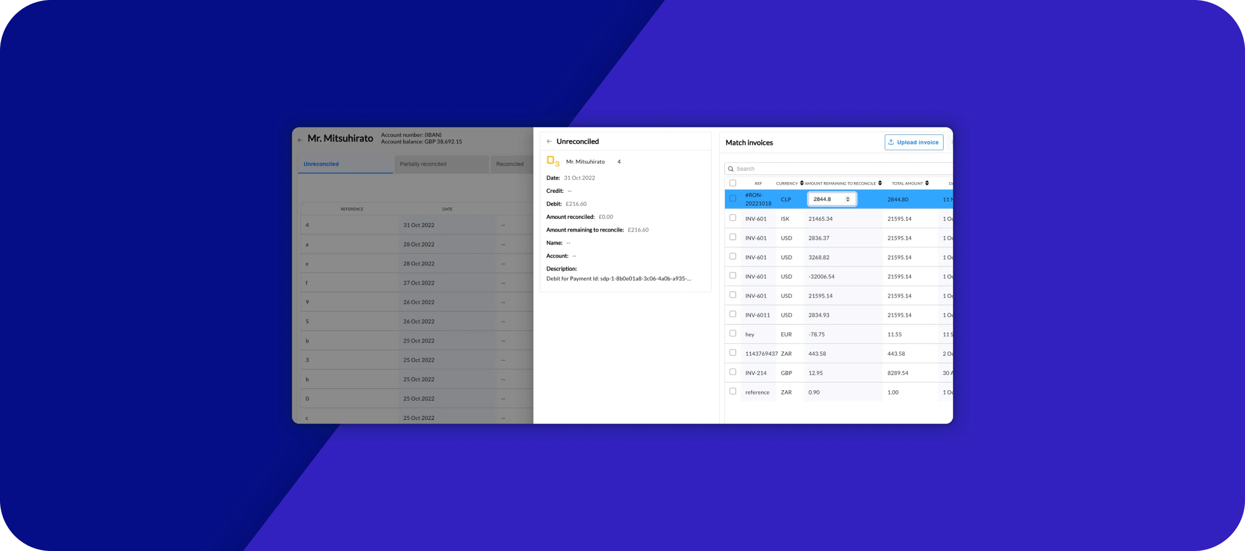The image size is (1245, 551).
Task: Click the upload icon in Upload invoice button
Action: tap(891, 142)
